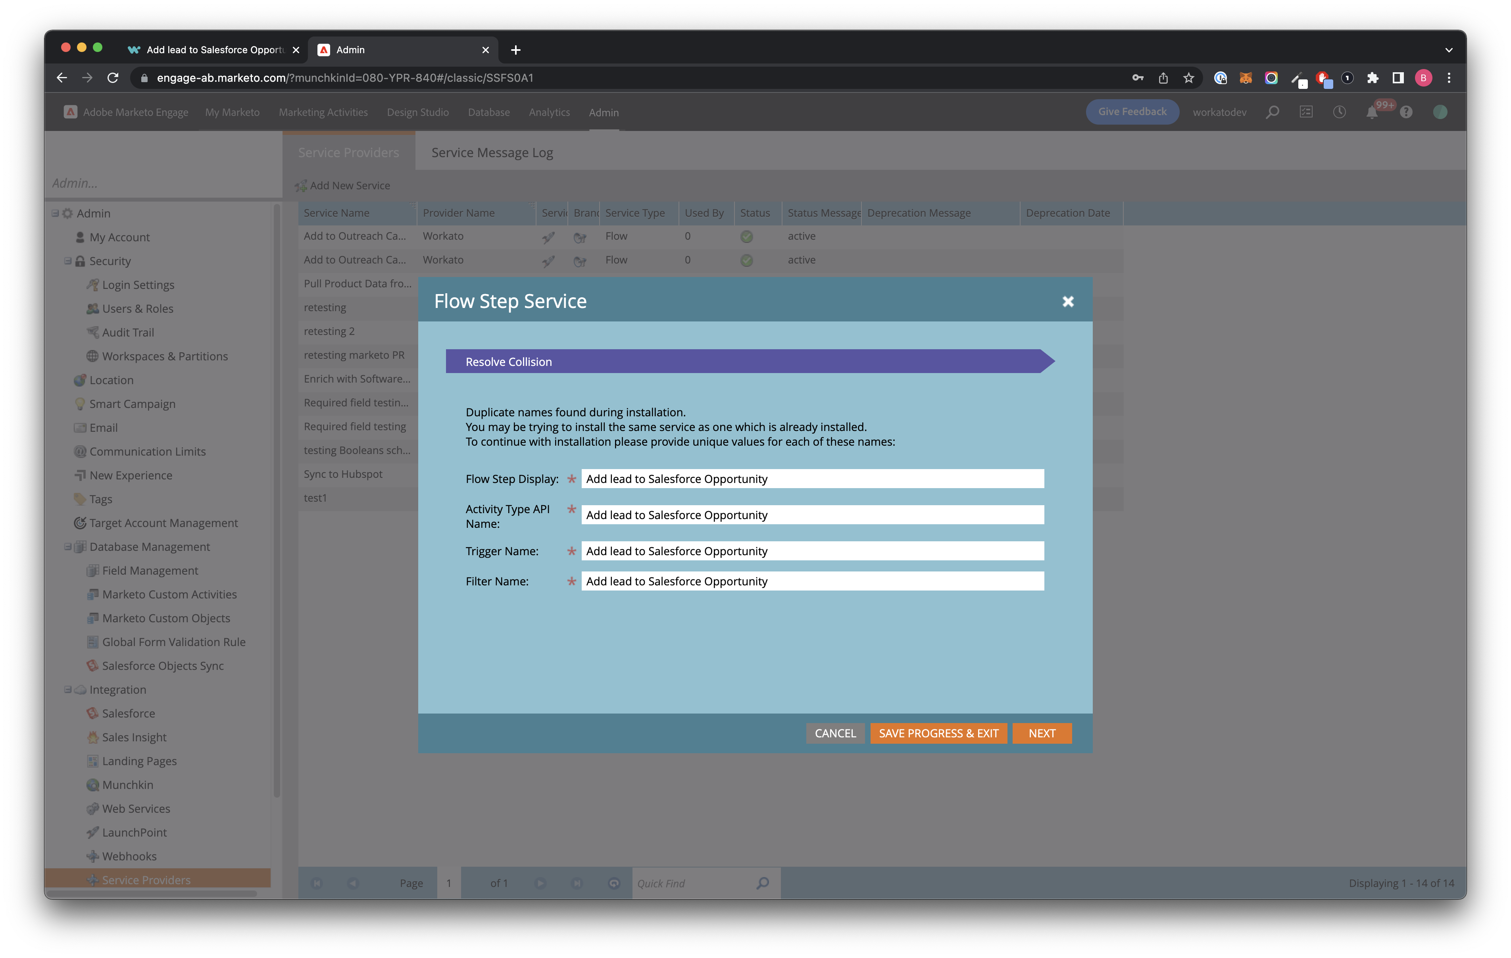Open the Chrome extensions puzzle icon
1511x958 pixels.
point(1373,78)
